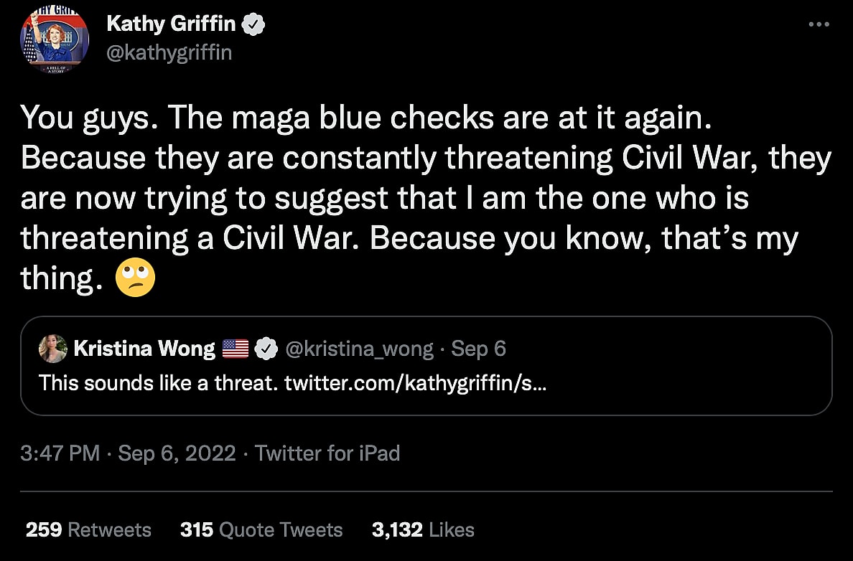Image resolution: width=853 pixels, height=561 pixels.
Task: View the 259 Retweets list
Action: coord(88,530)
